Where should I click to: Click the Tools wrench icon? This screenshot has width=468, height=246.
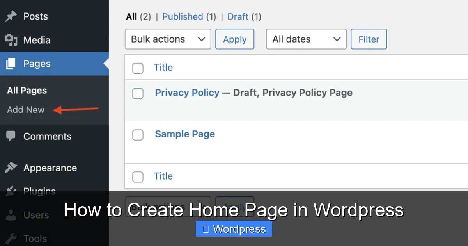pyautogui.click(x=11, y=238)
